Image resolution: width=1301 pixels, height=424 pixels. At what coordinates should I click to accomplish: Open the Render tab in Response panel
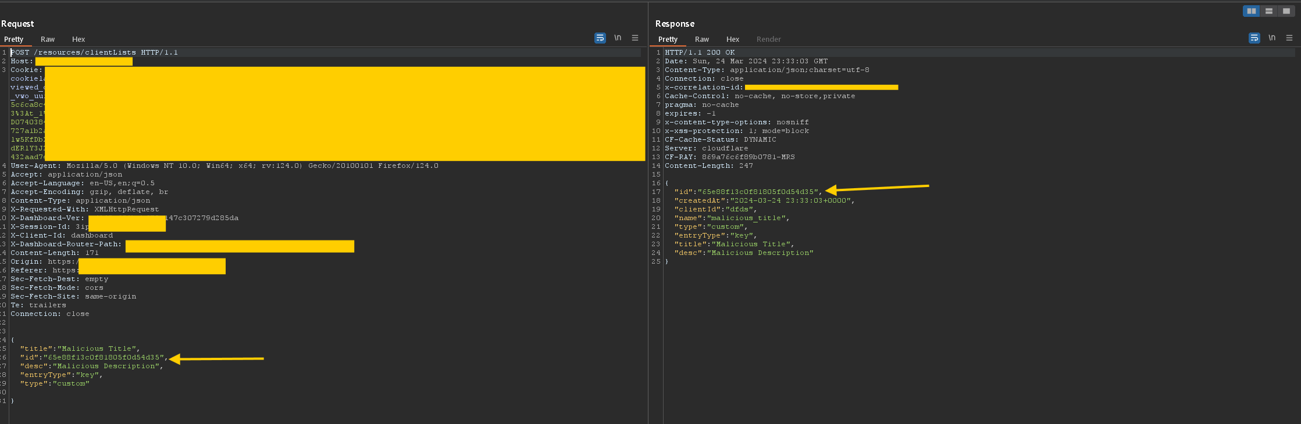point(769,39)
